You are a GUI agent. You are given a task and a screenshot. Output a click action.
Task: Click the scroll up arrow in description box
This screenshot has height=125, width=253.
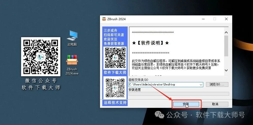point(226,33)
